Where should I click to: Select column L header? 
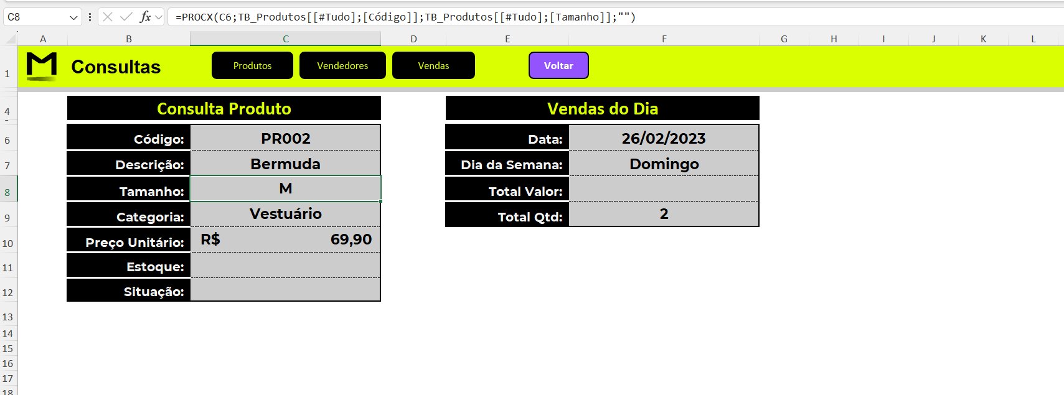coord(1033,39)
